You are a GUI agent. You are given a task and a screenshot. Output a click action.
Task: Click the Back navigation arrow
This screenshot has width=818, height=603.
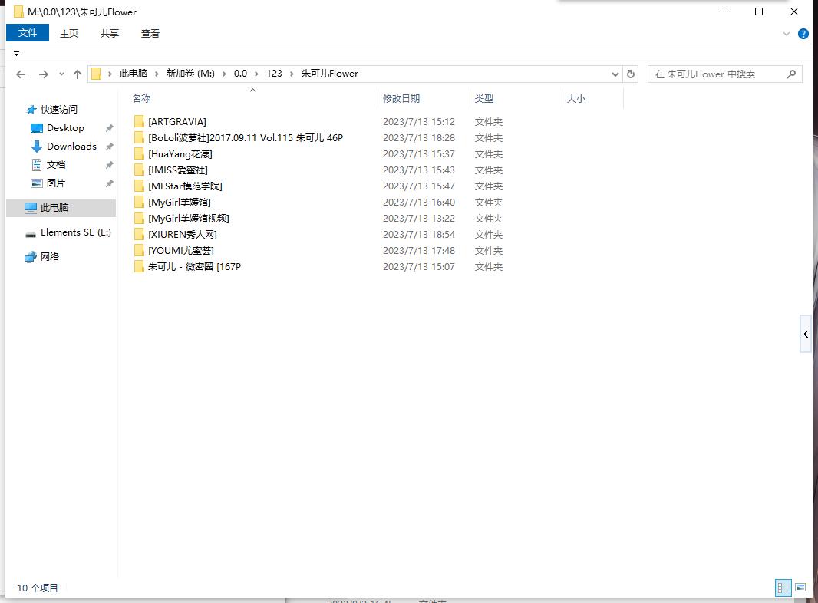pyautogui.click(x=21, y=74)
